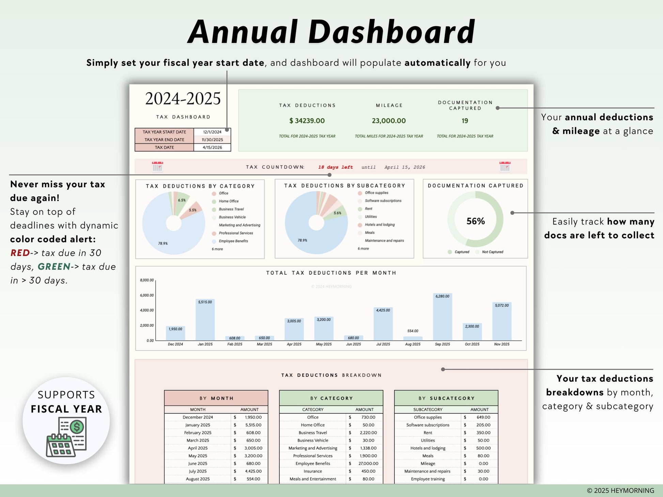Click the Oct 2025 bar labeled 2,300.00

coord(472,332)
